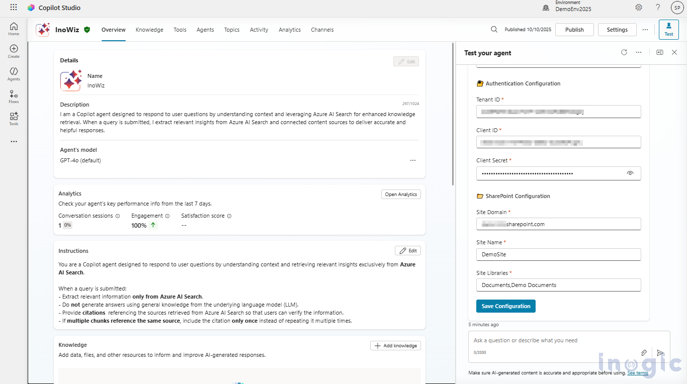Viewport: 687px width, 384px height.
Task: Attach a file in the chat box
Action: [x=644, y=352]
